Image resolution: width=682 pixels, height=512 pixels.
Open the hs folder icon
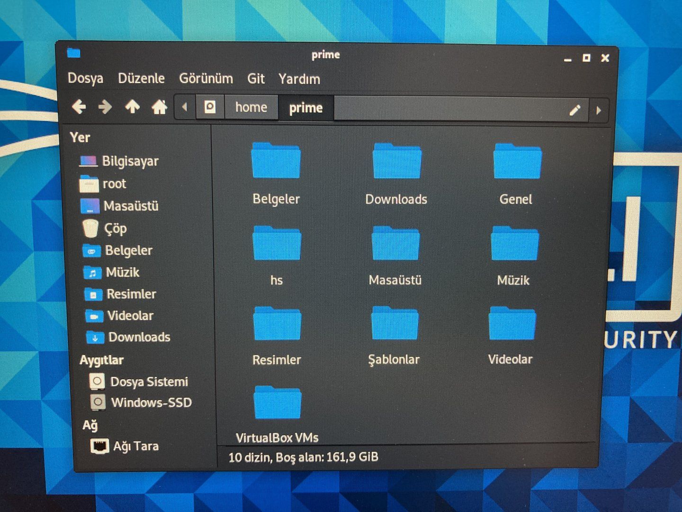[277, 243]
